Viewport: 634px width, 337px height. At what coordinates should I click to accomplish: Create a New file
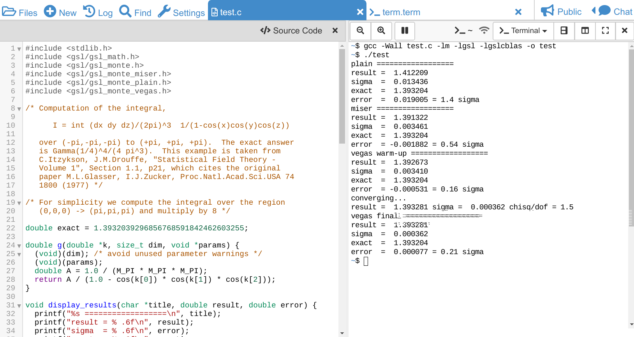point(60,12)
